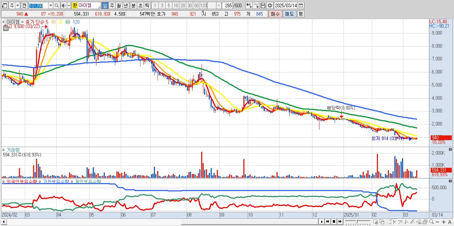The width and height of the screenshot is (454, 226).
Task: Collapse the holdings panel using corner button
Action: click(451, 181)
